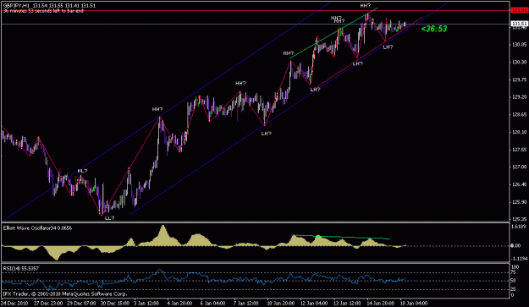Click the 125.90 price scale label

(x=519, y=202)
